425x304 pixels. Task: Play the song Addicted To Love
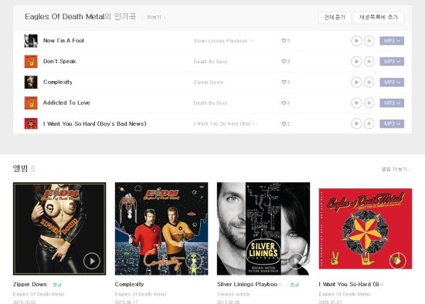click(x=356, y=103)
